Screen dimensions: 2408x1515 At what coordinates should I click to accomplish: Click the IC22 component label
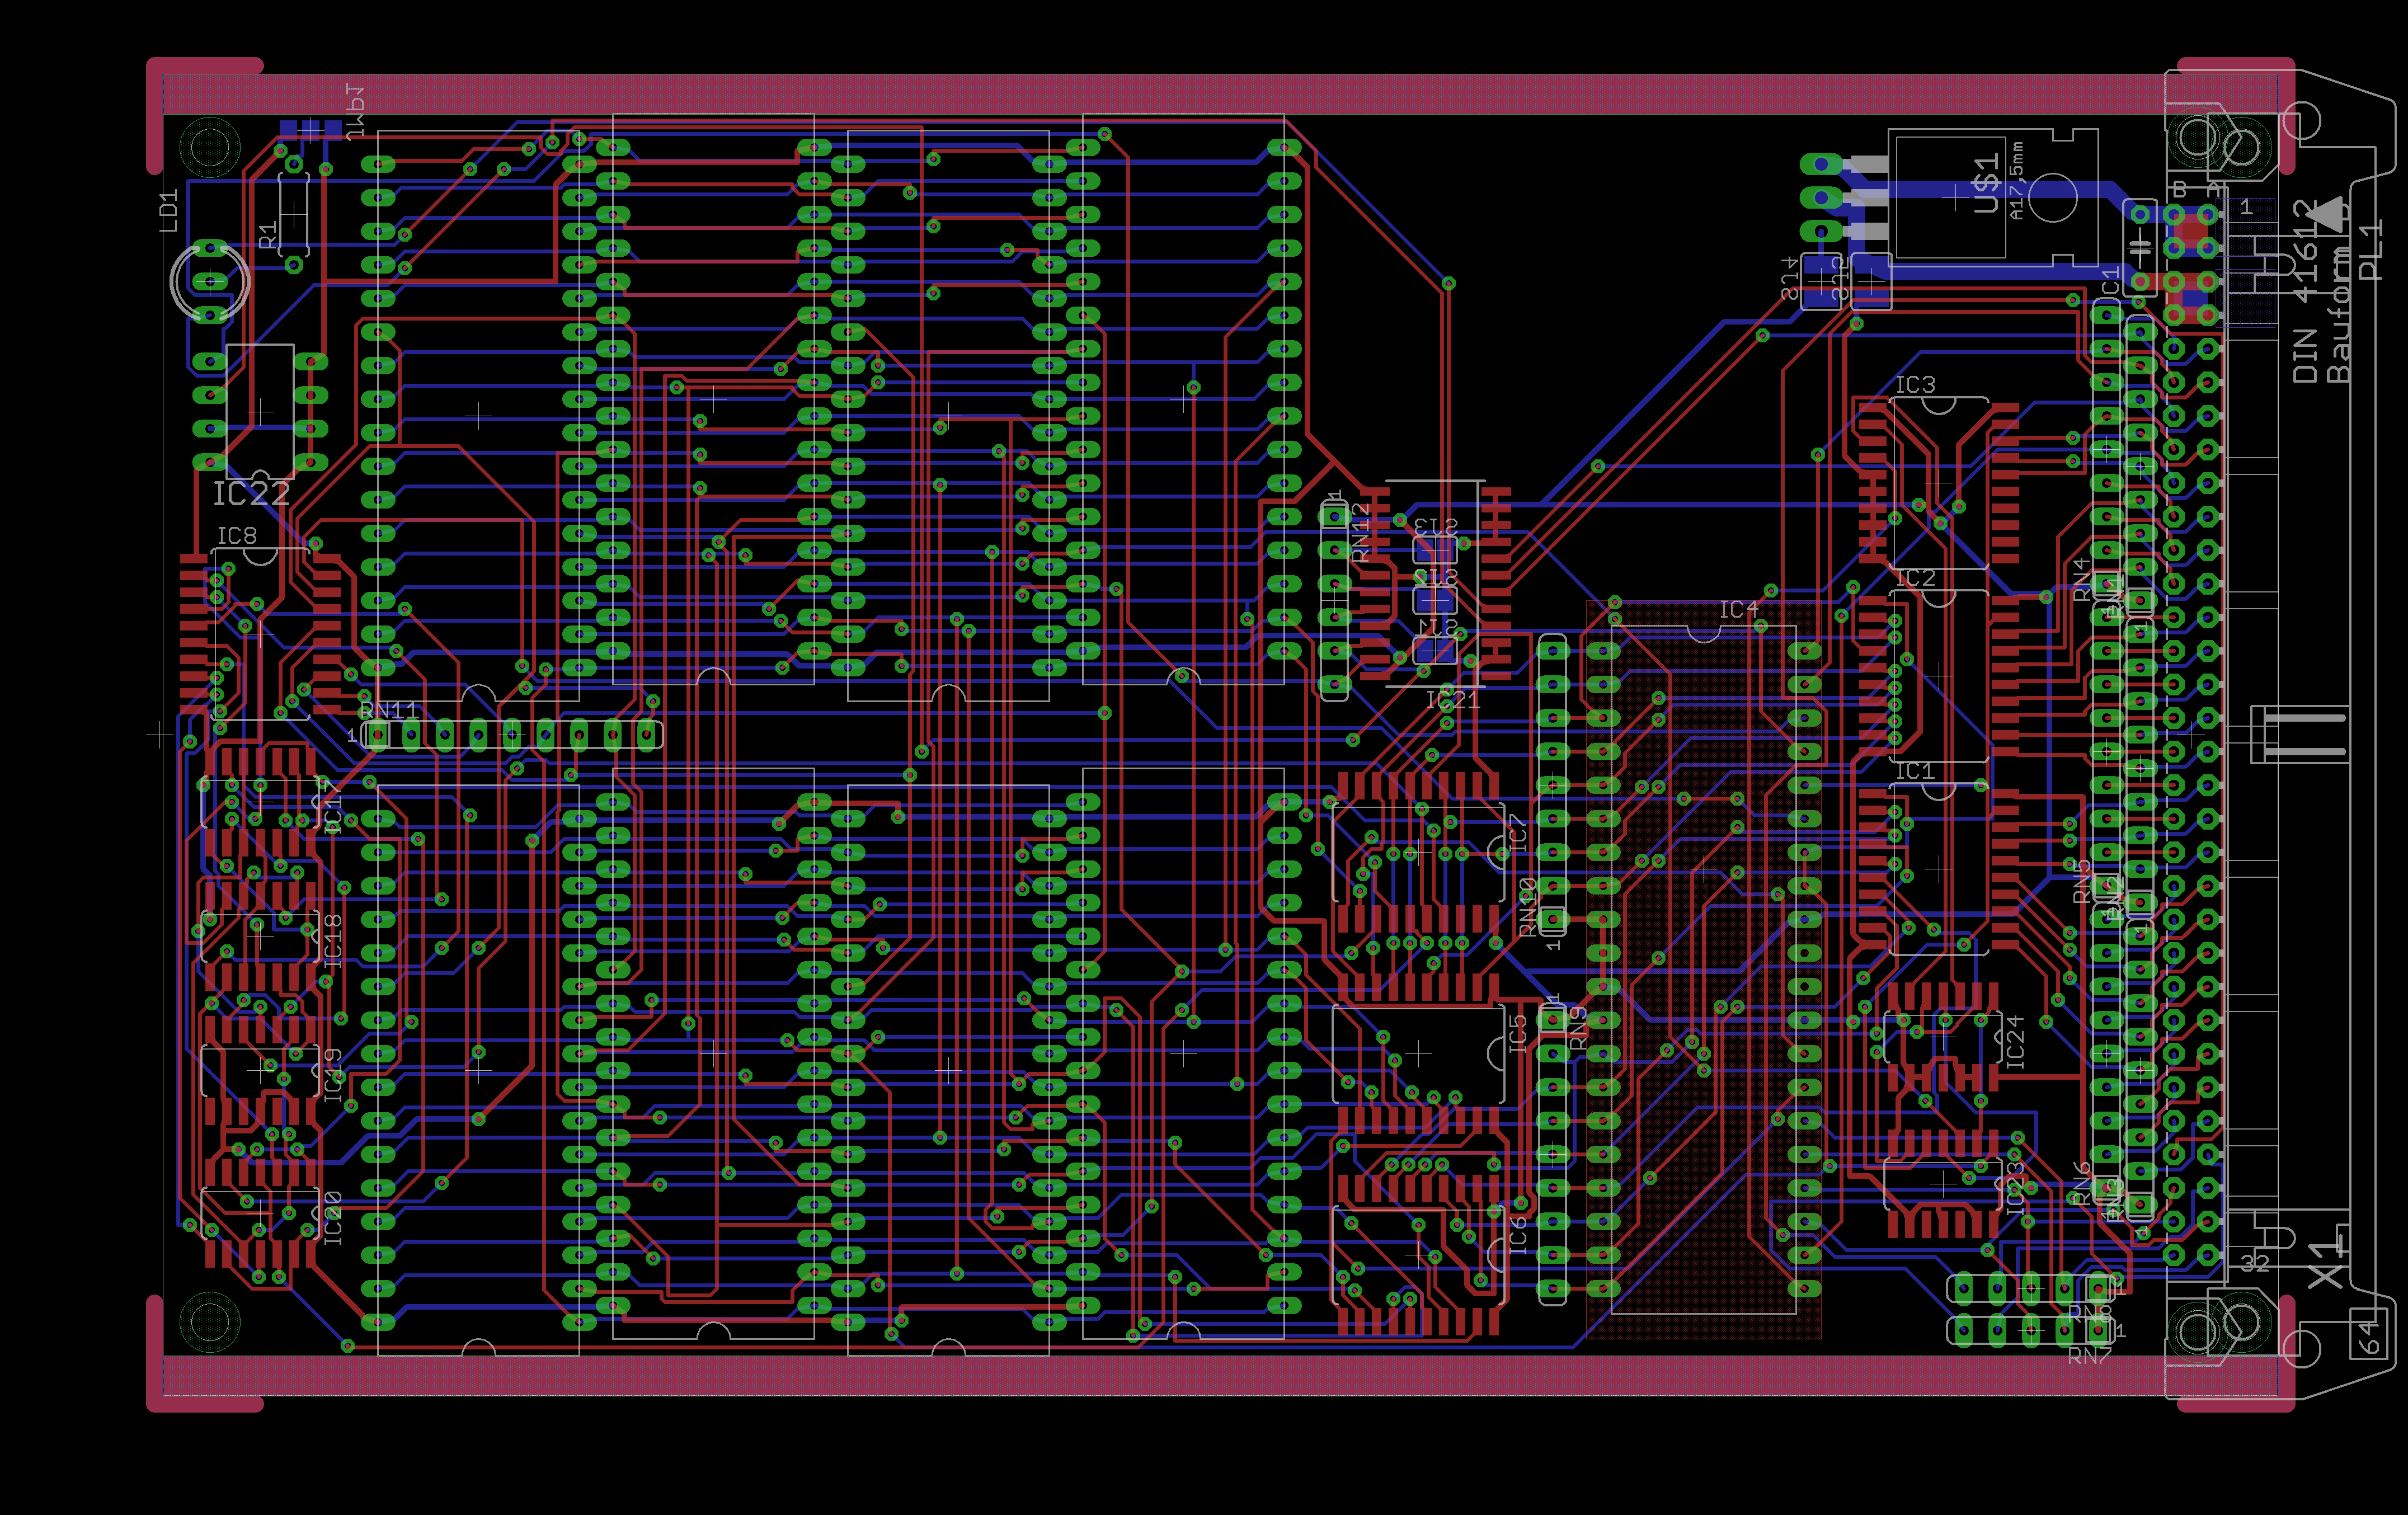click(251, 493)
